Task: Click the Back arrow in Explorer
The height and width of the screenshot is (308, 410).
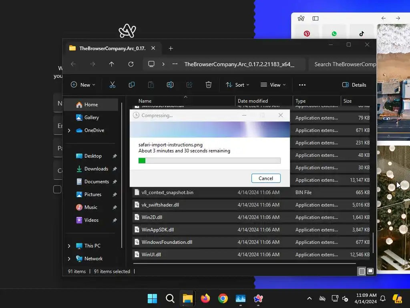Action: click(x=73, y=64)
